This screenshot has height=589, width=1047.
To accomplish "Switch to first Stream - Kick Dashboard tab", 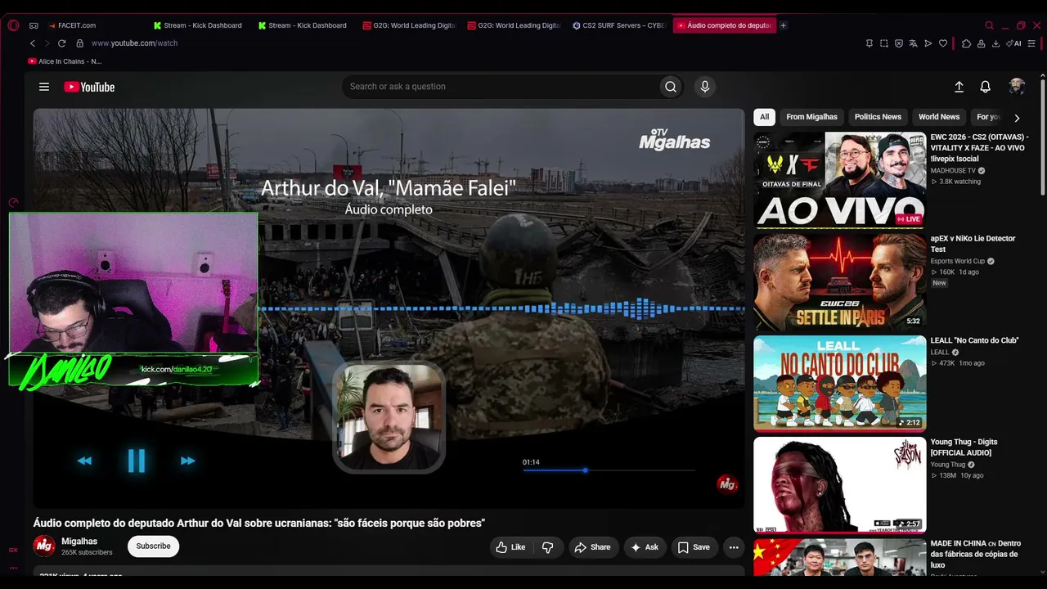I will [x=201, y=25].
